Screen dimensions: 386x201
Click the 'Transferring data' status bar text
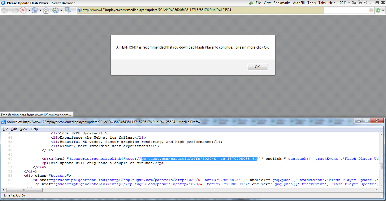tap(36, 115)
